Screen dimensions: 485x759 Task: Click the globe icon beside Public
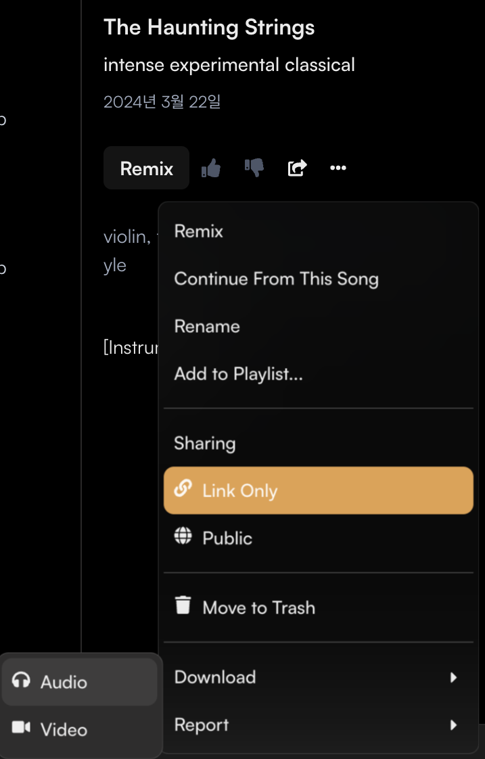point(183,537)
